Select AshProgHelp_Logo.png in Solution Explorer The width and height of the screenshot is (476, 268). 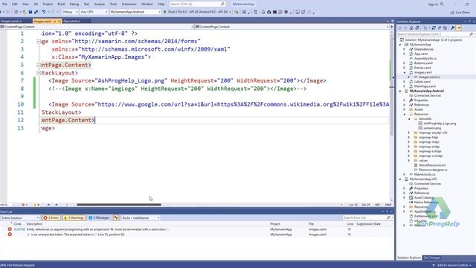pyautogui.click(x=440, y=124)
